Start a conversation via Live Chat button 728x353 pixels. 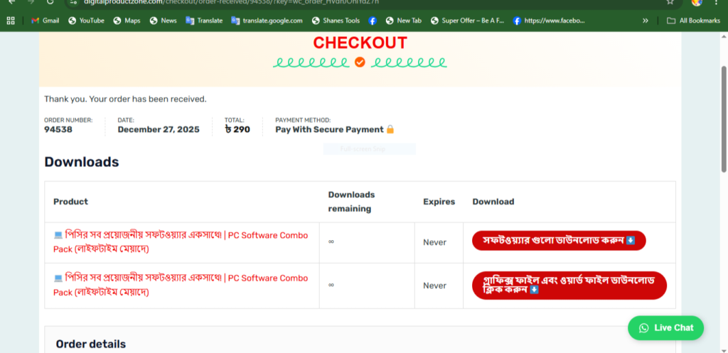pos(665,327)
